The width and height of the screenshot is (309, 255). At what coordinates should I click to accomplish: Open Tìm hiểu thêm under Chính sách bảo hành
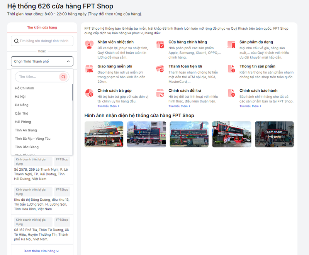coord(250,106)
